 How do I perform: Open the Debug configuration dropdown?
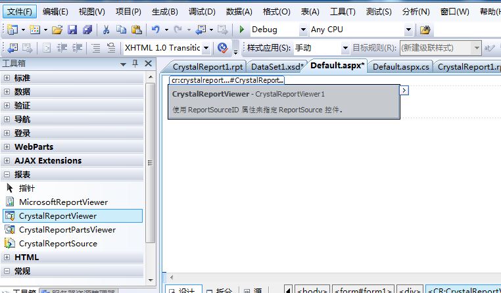[303, 30]
